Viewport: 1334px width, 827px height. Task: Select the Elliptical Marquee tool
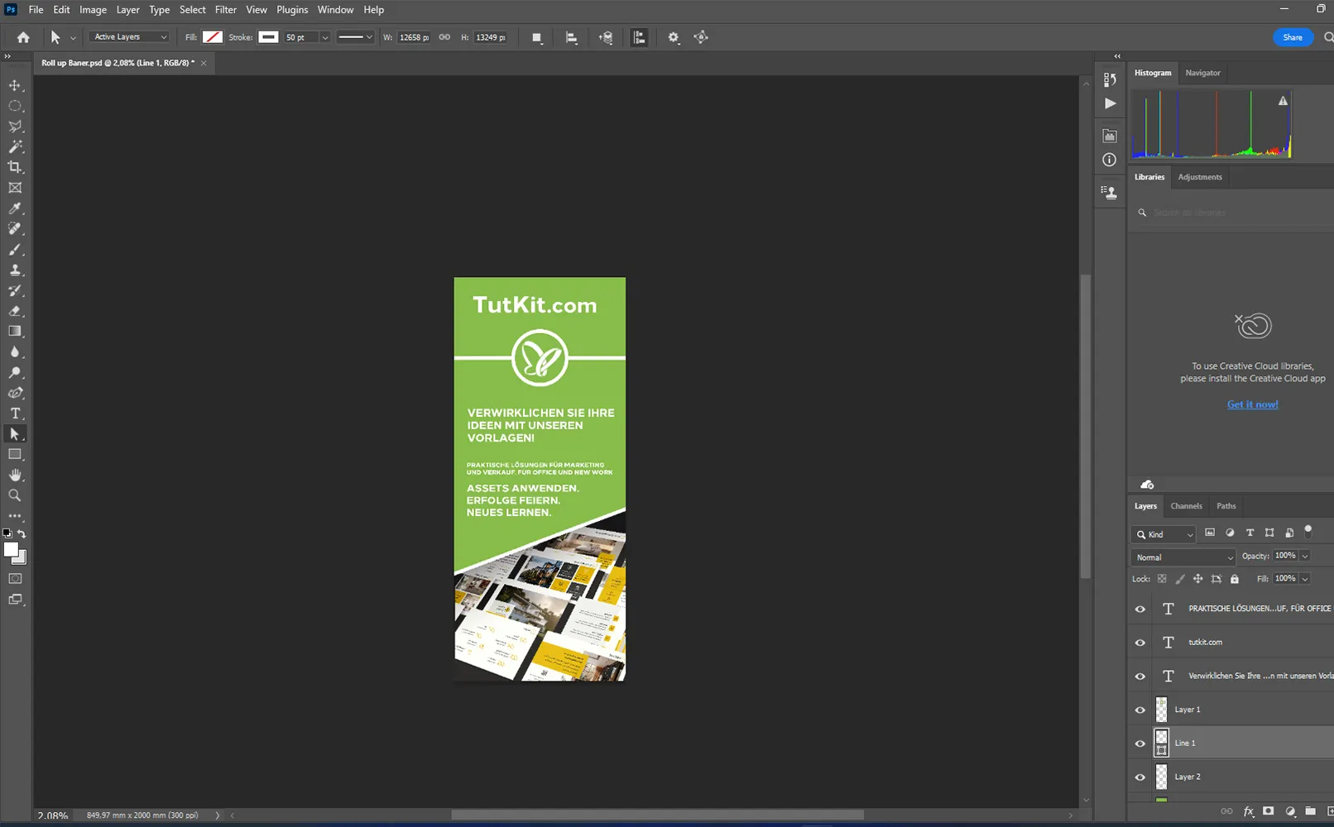click(x=15, y=106)
